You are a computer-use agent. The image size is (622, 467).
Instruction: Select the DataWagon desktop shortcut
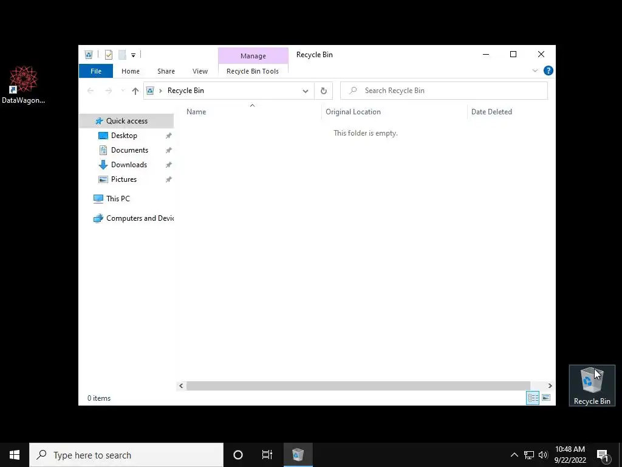(23, 85)
